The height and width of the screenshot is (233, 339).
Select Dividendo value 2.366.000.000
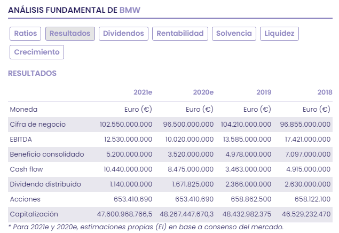pyautogui.click(x=248, y=184)
